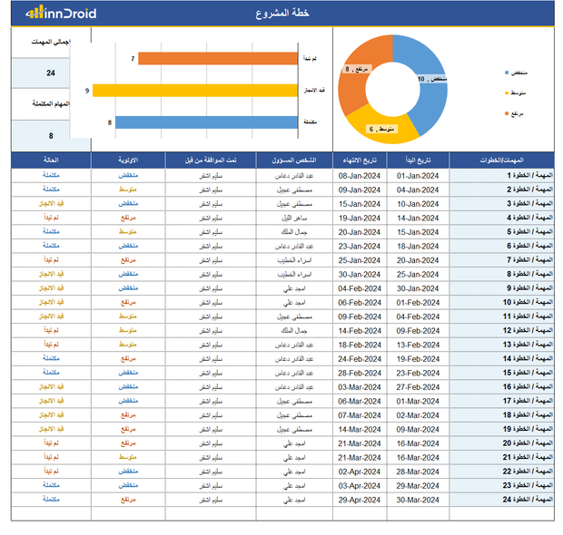563x535 pixels.
Task: Click the end date 24-Feb-2024
Action: tap(360, 359)
